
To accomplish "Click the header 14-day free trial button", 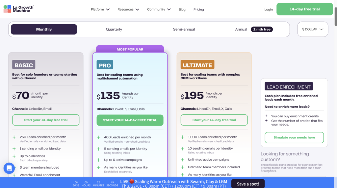I will (x=304, y=9).
